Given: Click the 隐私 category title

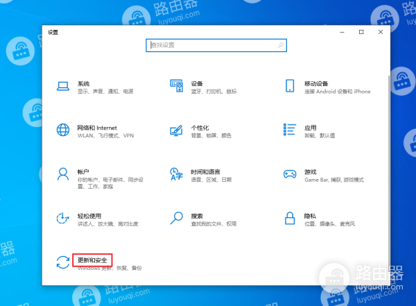Looking at the screenshot, I should coord(310,216).
